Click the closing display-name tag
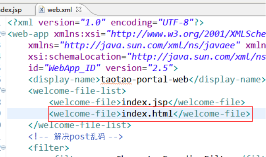This screenshot has width=266, height=157. click(x=227, y=80)
